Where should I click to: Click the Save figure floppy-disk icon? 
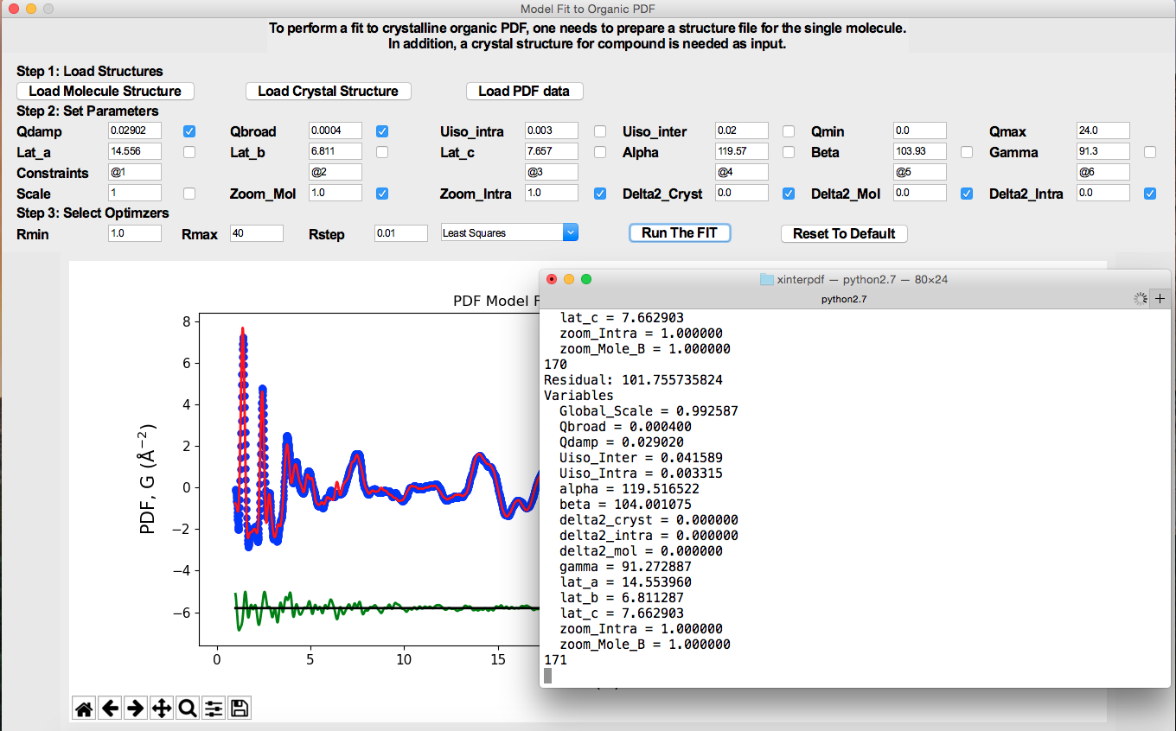pyautogui.click(x=240, y=709)
